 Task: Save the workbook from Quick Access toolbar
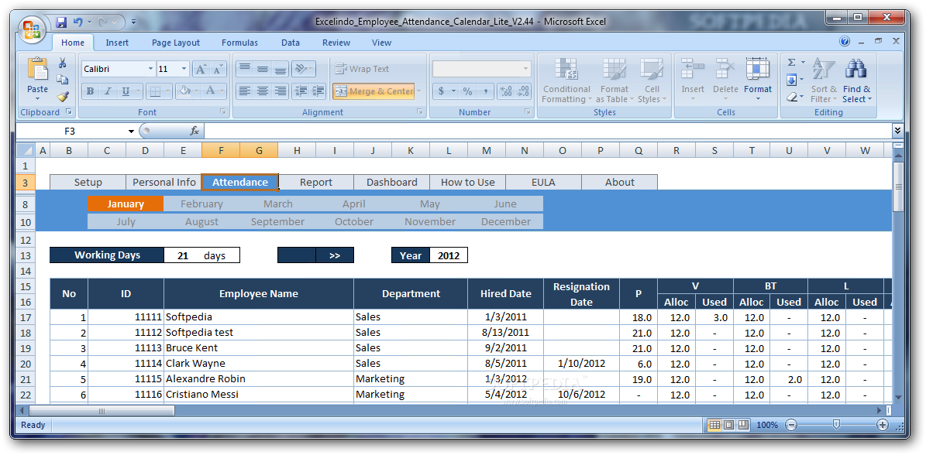(x=60, y=22)
